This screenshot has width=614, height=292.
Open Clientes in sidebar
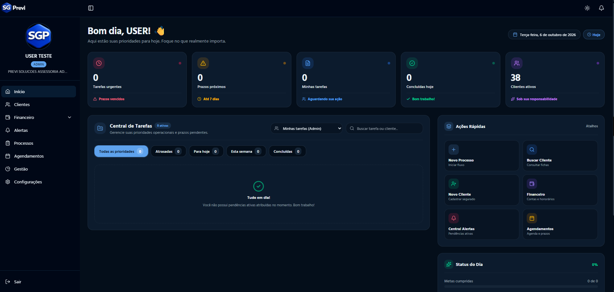click(x=39, y=104)
